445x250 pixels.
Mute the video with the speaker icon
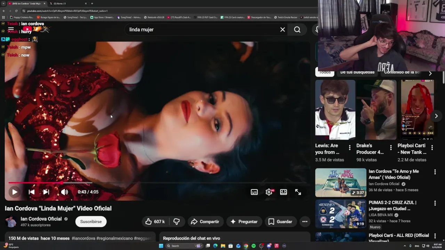(x=64, y=192)
